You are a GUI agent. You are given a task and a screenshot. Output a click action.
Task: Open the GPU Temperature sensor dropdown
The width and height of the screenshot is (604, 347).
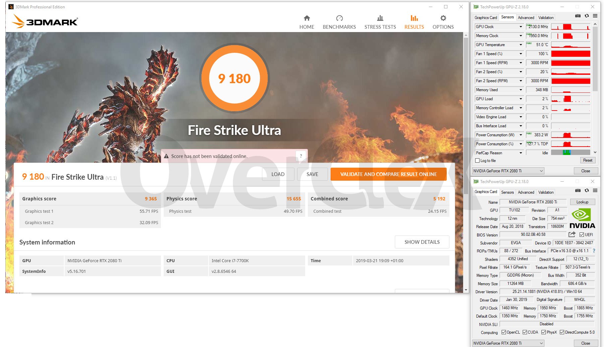click(x=521, y=45)
